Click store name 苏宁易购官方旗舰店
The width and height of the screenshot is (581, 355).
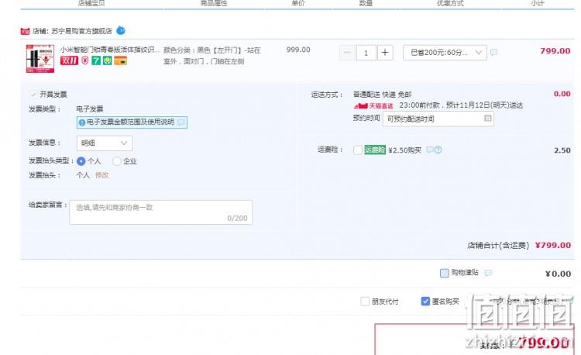click(81, 31)
